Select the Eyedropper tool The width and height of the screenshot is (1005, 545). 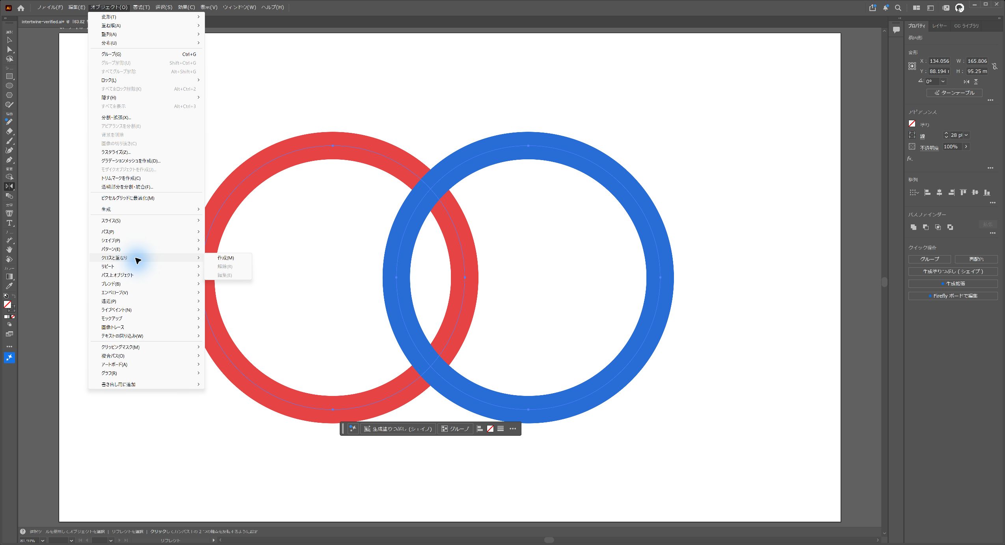tap(9, 286)
